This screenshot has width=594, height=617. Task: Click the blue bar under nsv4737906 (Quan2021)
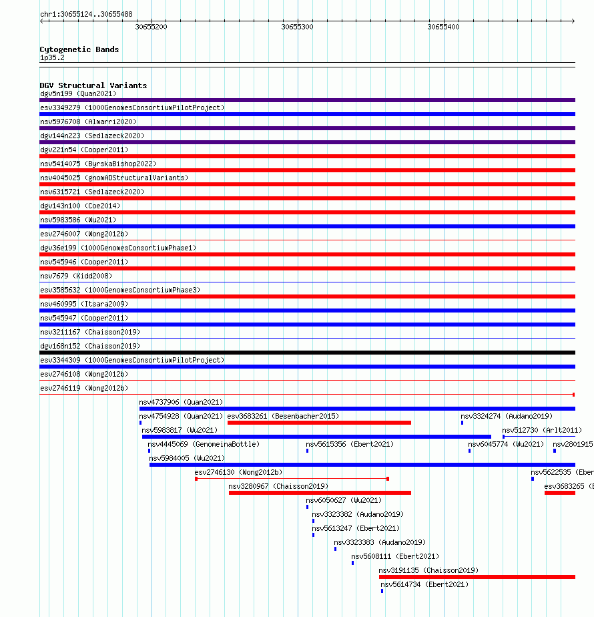coord(358,409)
